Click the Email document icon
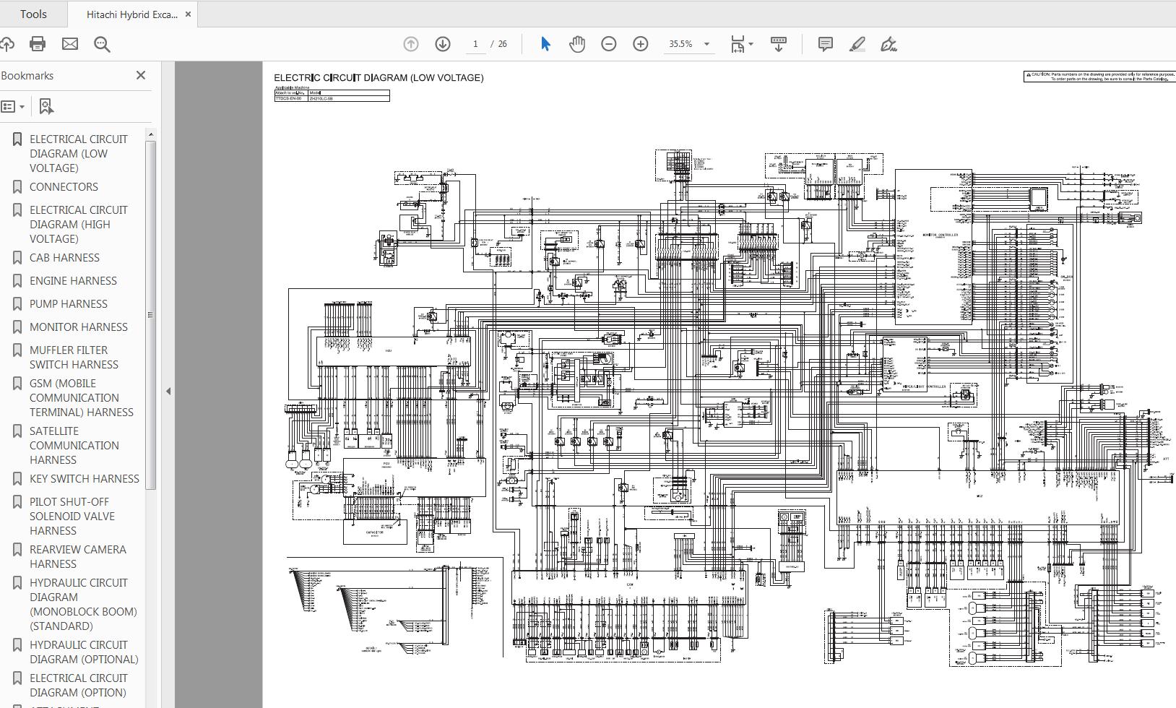This screenshot has width=1176, height=708. coord(69,44)
